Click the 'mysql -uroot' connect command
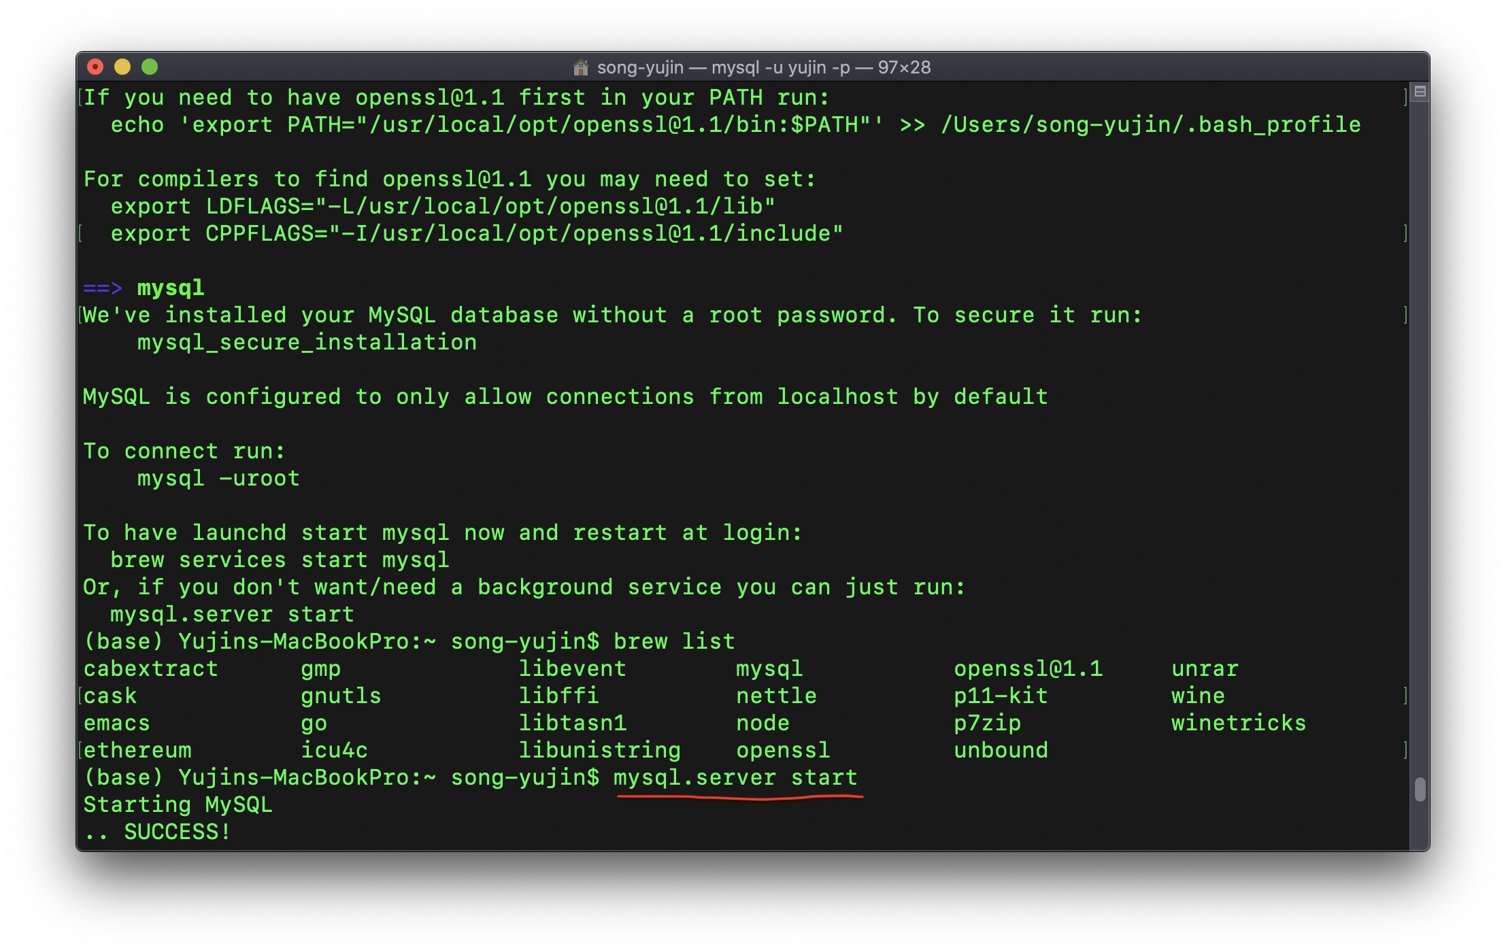Image resolution: width=1506 pixels, height=952 pixels. tap(218, 479)
